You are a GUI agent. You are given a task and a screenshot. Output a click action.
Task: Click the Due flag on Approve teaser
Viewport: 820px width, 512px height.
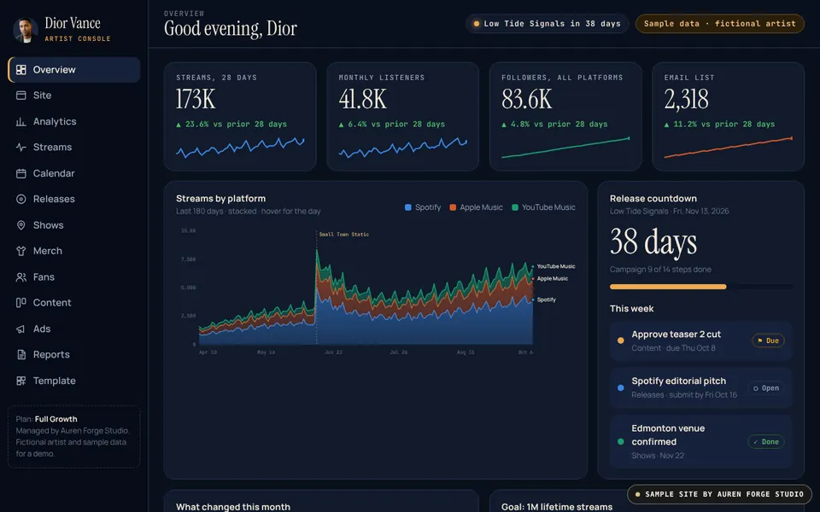tap(768, 340)
